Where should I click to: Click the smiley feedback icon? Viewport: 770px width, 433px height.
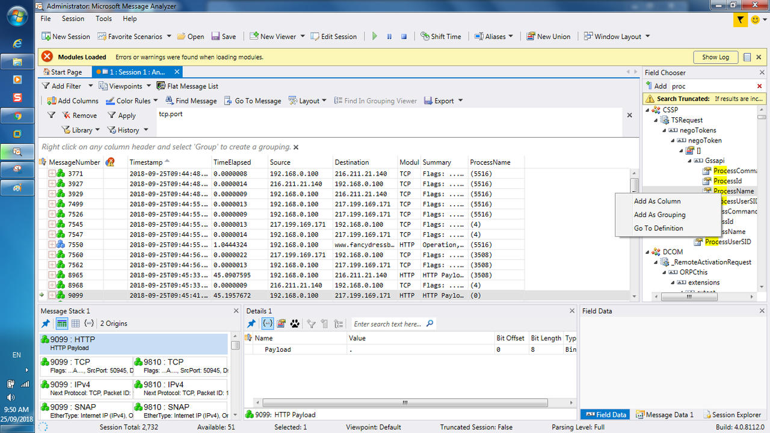[756, 20]
